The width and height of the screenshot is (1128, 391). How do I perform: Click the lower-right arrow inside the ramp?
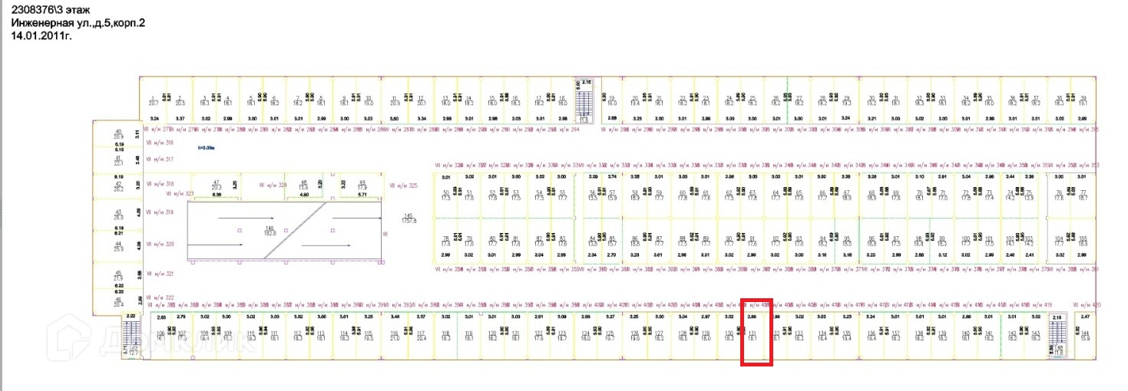click(x=326, y=245)
